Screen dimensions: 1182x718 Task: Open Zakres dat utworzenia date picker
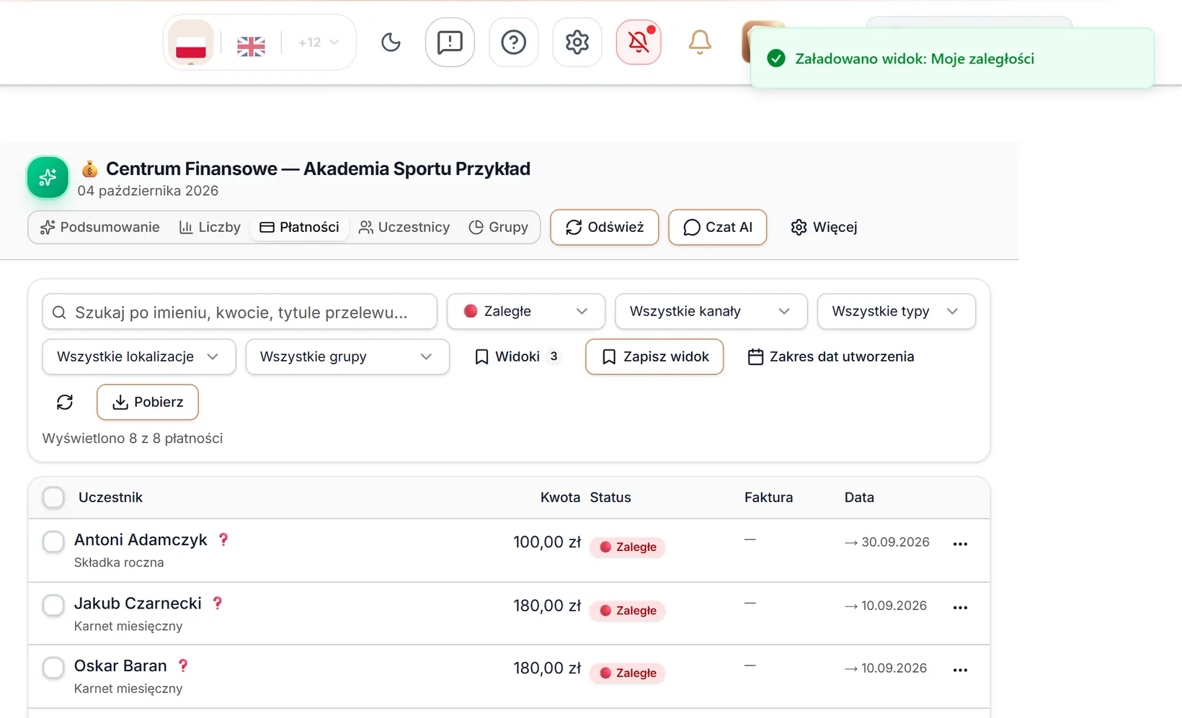pos(831,357)
